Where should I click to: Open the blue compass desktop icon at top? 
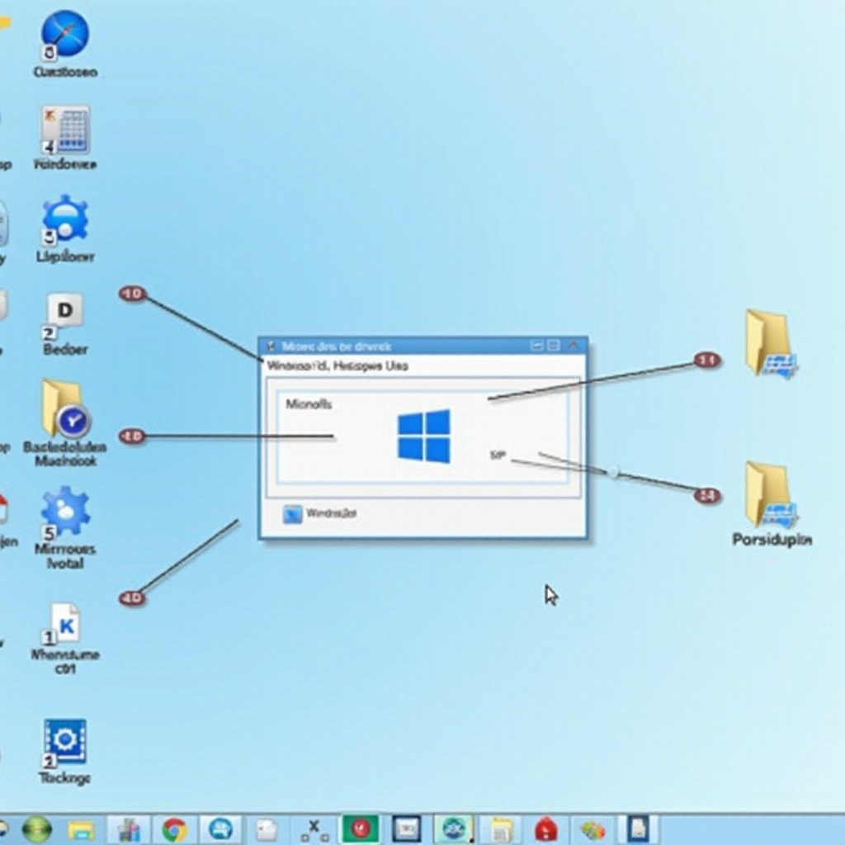[64, 34]
